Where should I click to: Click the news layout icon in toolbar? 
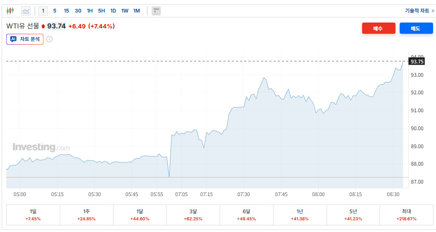pos(156,11)
